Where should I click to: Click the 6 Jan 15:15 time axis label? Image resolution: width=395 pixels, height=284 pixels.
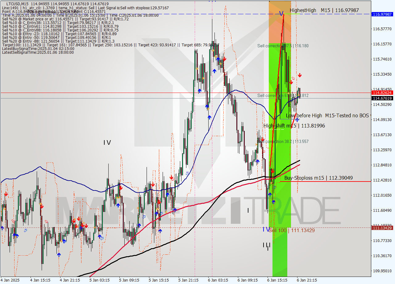pos(277,280)
